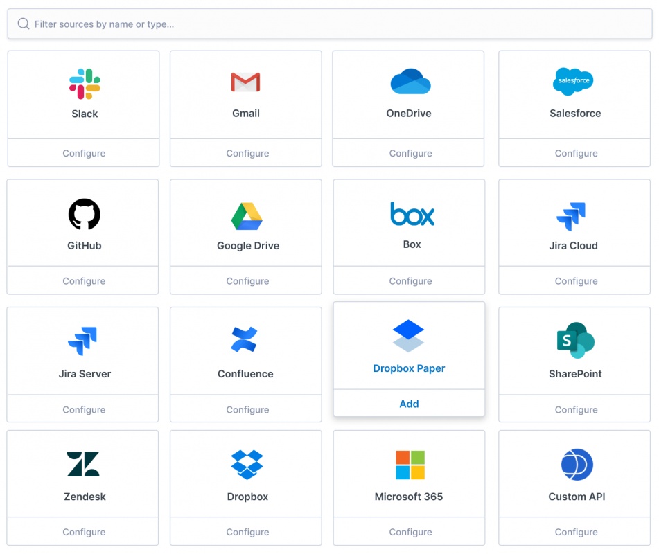Select the Gmail envelope icon

click(245, 82)
